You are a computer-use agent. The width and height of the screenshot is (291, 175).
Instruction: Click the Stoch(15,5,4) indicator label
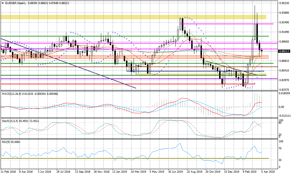click(10, 121)
